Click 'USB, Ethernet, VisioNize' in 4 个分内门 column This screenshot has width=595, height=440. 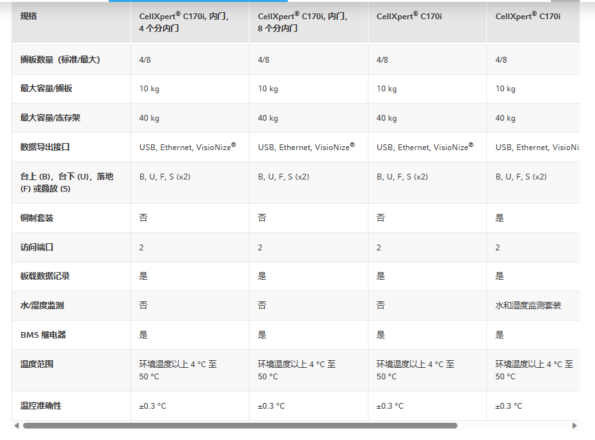click(x=187, y=147)
